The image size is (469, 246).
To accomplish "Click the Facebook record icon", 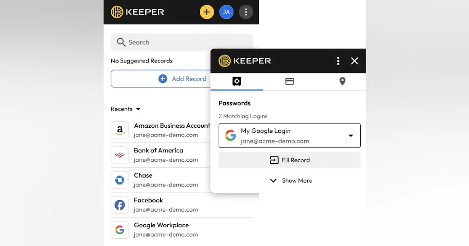I will point(120,205).
